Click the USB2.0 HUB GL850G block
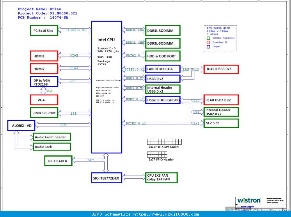This screenshot has height=217, width=291. [x=163, y=100]
